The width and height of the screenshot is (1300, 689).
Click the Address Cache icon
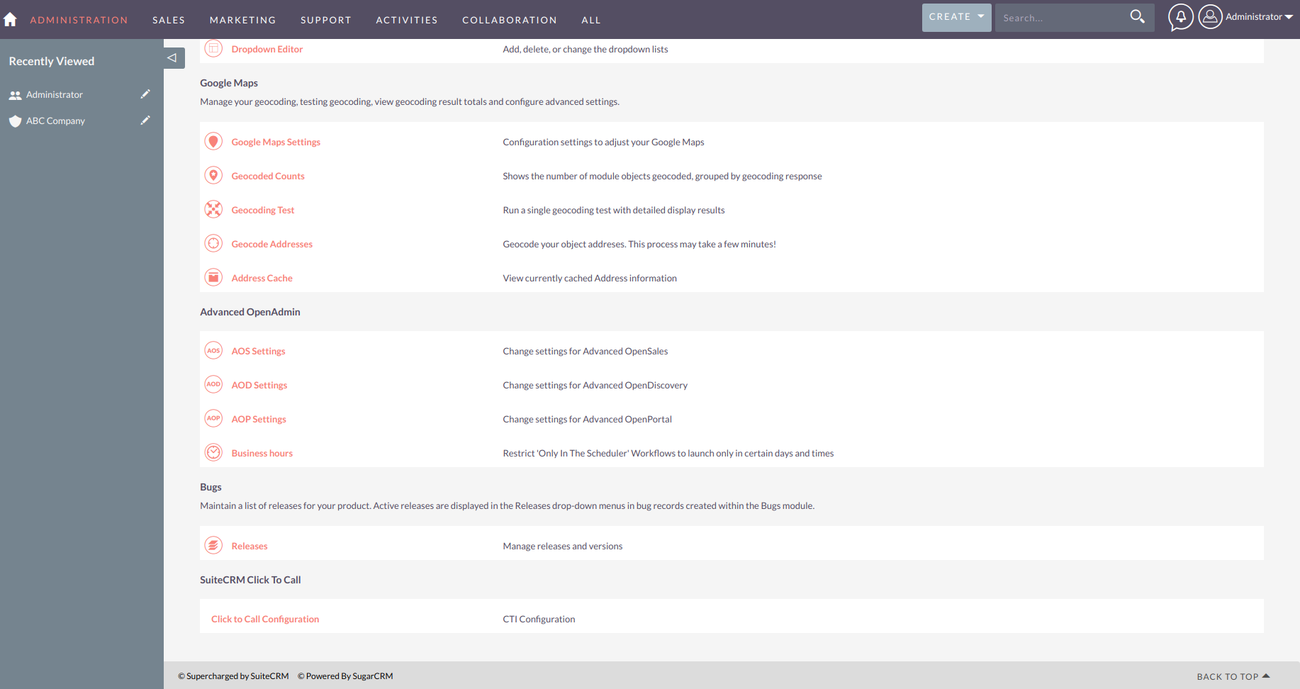pos(213,278)
